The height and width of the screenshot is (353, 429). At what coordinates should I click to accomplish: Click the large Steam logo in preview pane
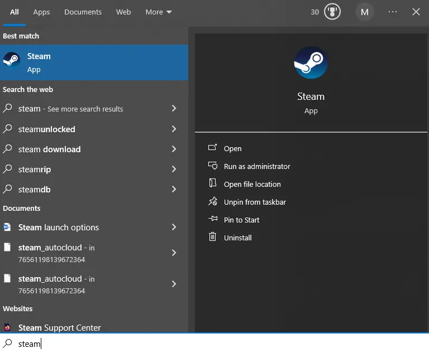(x=311, y=62)
